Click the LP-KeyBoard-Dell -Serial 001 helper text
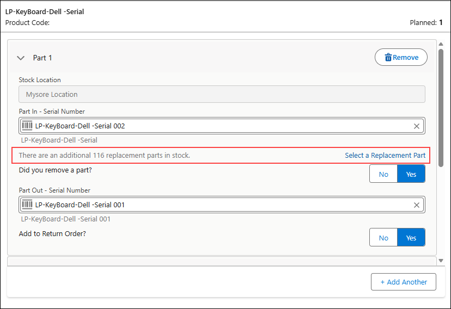The width and height of the screenshot is (451, 309). click(x=65, y=219)
